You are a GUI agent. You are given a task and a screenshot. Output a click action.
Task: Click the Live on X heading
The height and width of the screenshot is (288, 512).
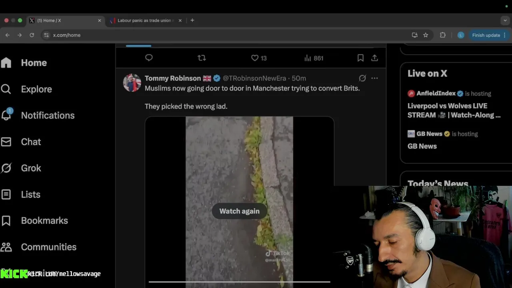(x=427, y=73)
